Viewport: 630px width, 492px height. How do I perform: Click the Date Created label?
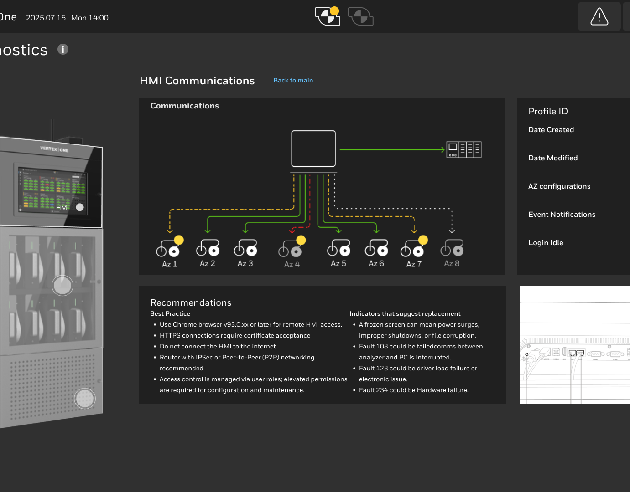point(551,130)
